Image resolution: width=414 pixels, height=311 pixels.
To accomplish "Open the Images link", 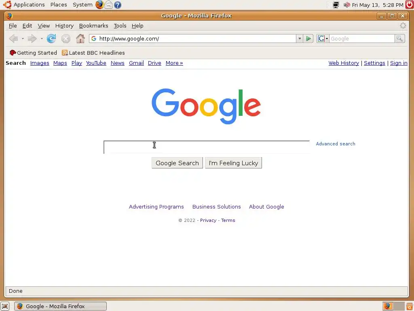I will click(40, 63).
